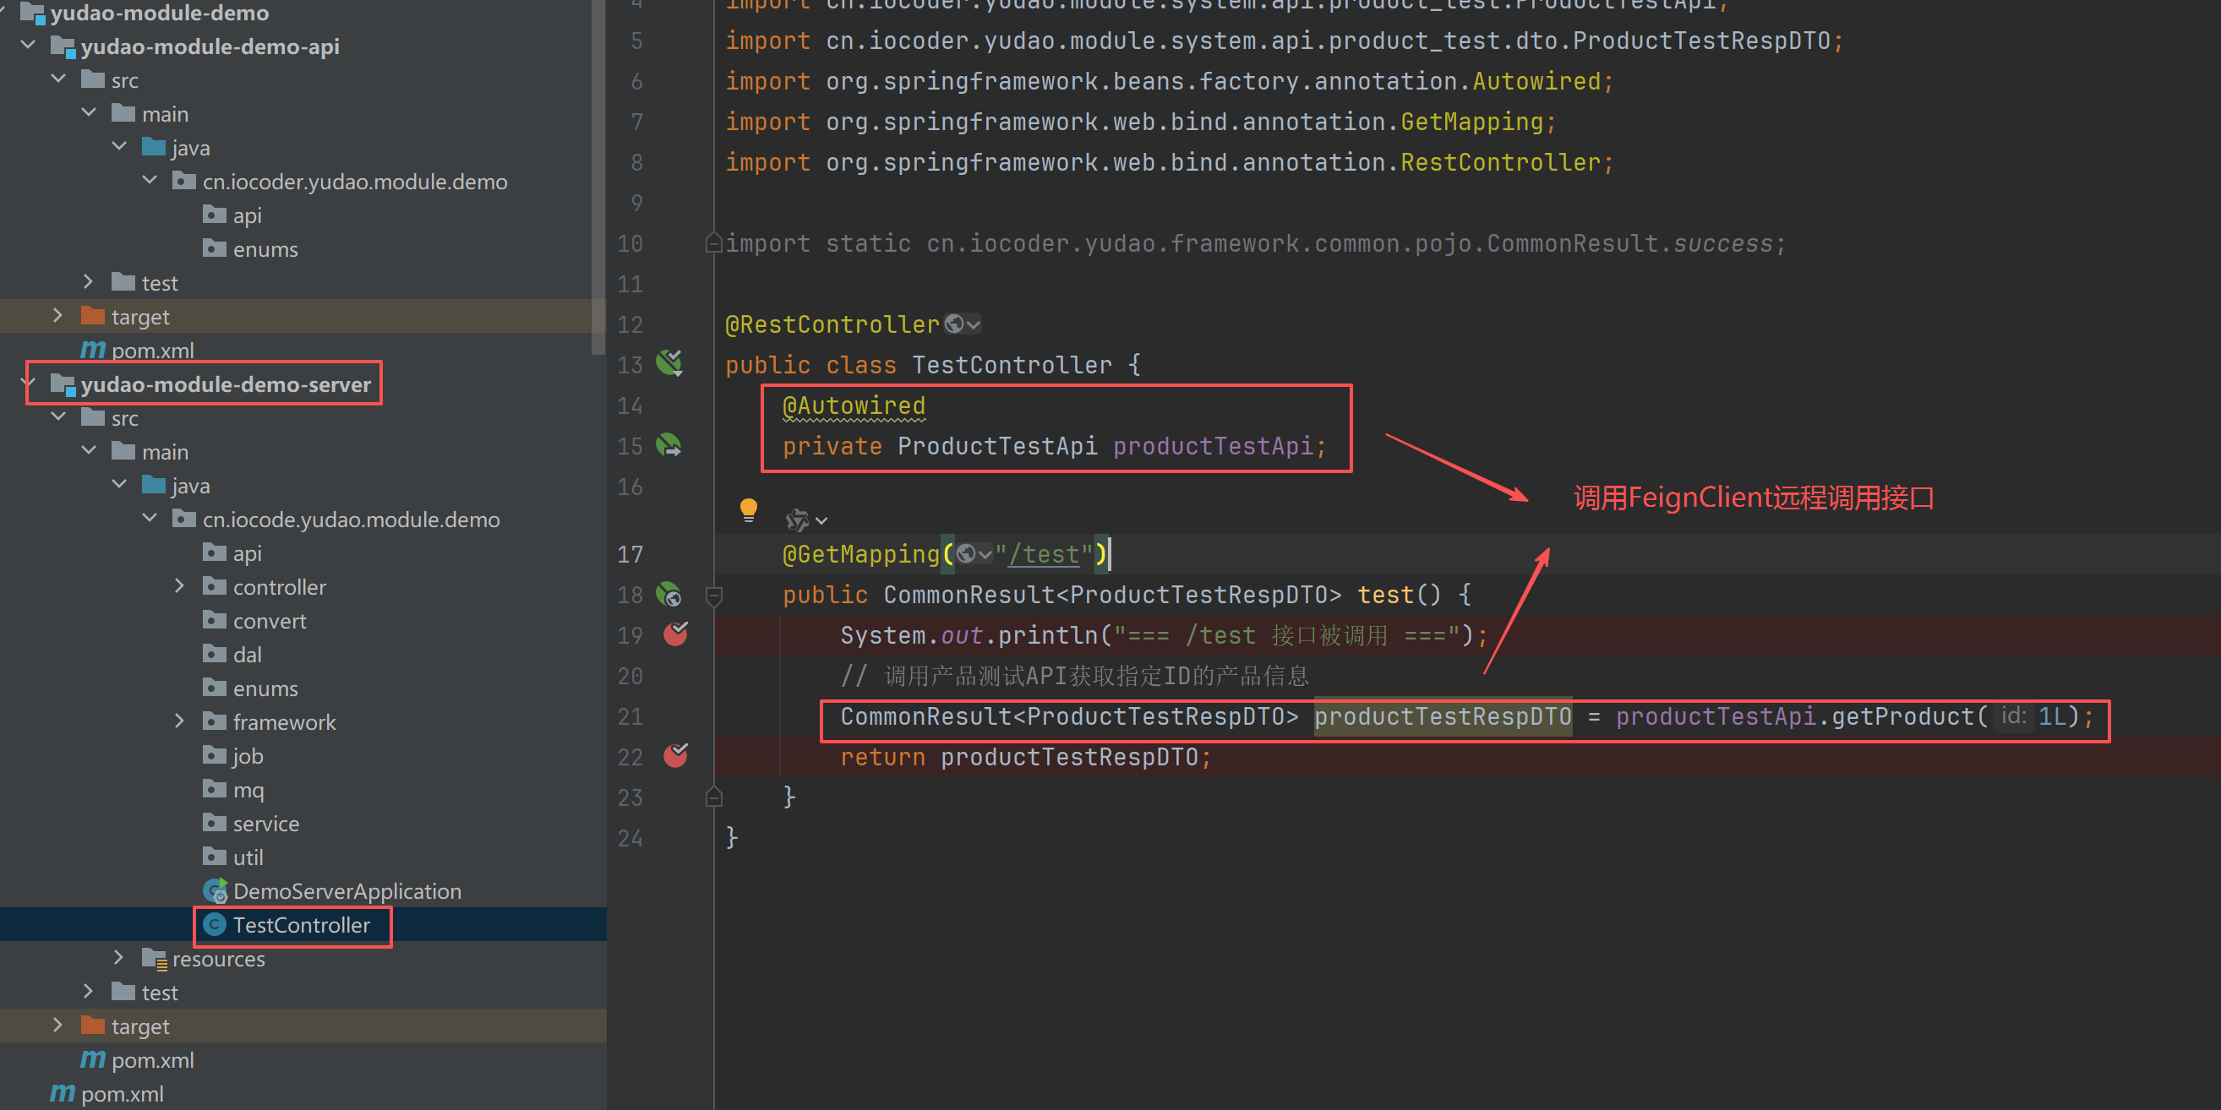Image resolution: width=2221 pixels, height=1110 pixels.
Task: Open pom.xml under yudao-module-demo-api
Action: [152, 351]
